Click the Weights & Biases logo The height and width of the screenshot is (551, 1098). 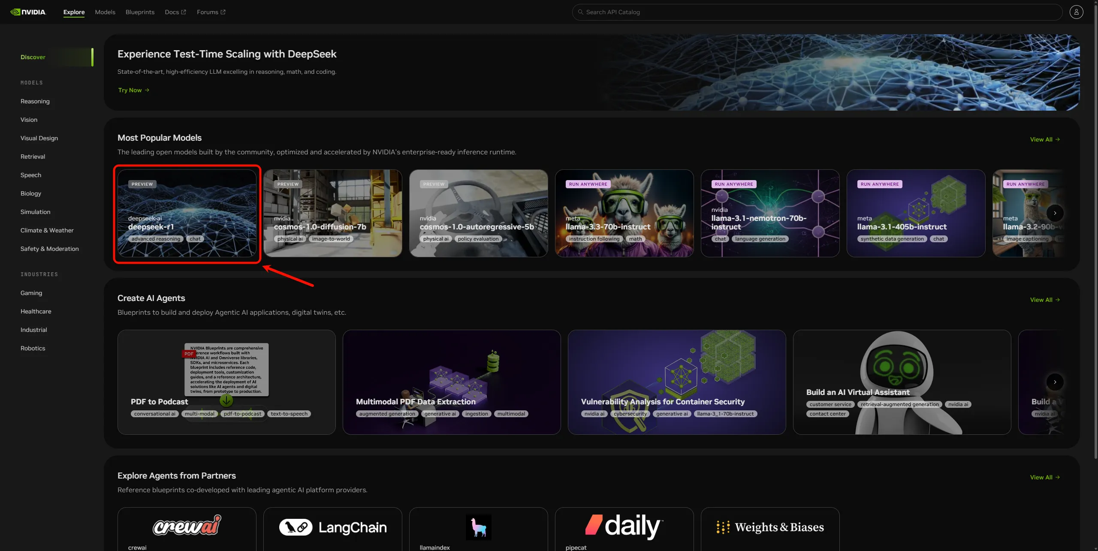pos(770,527)
